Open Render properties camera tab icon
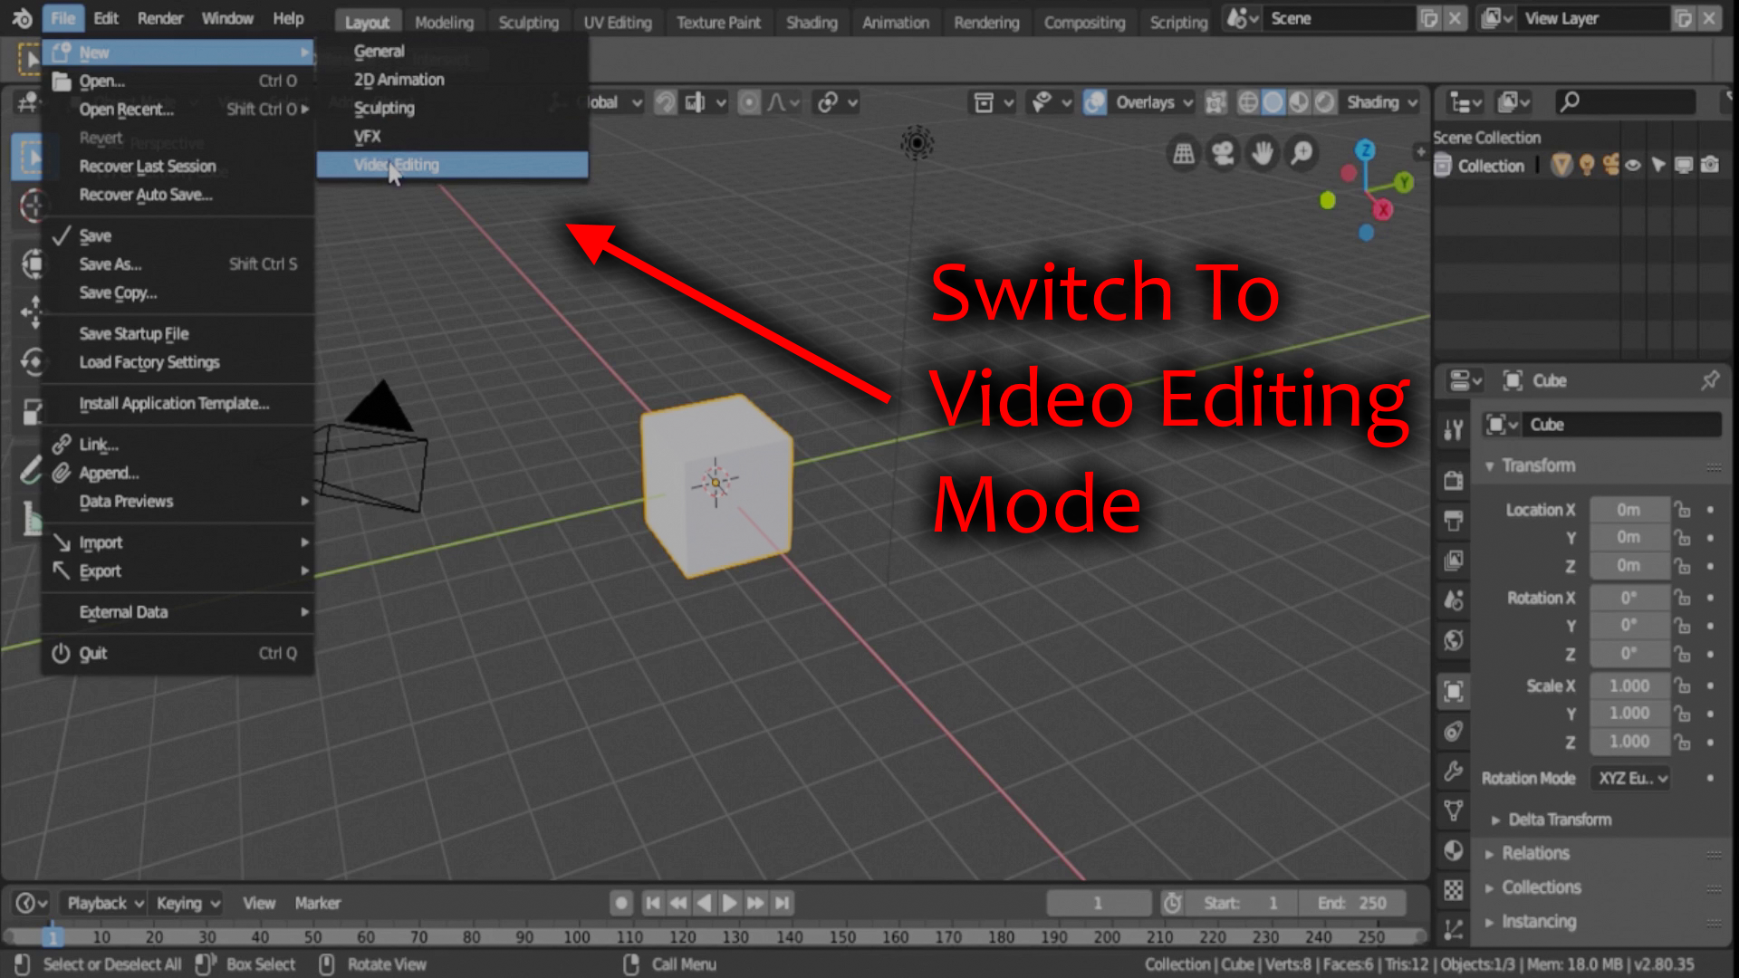The image size is (1739, 978). (x=1454, y=480)
